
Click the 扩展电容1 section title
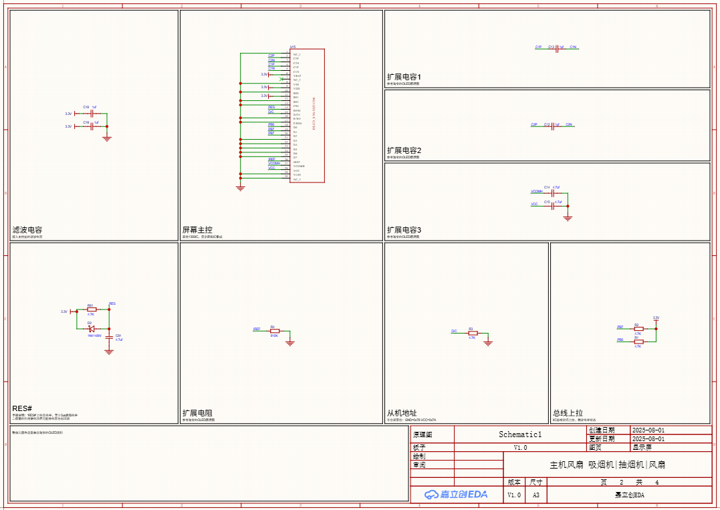tap(404, 77)
